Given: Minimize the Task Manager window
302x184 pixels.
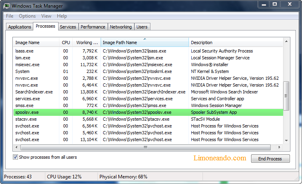Looking at the screenshot, I should coord(264,4).
